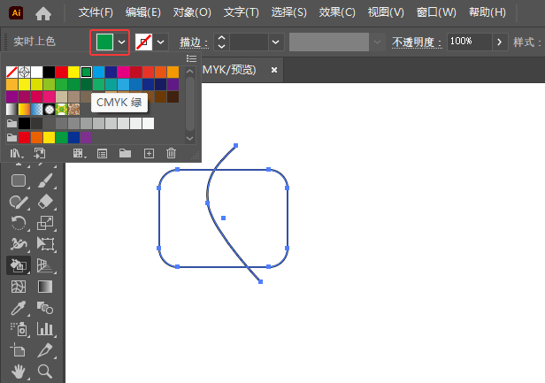The width and height of the screenshot is (545, 383).
Task: Open the 文件(F) menu
Action: (x=96, y=12)
